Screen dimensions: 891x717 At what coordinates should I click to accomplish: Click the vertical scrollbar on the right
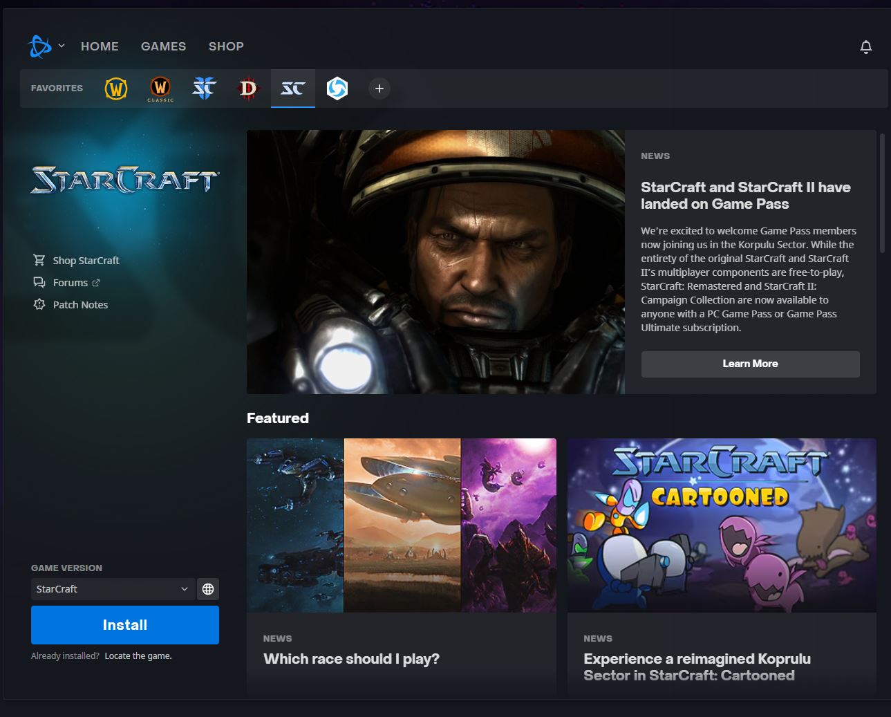point(882,194)
